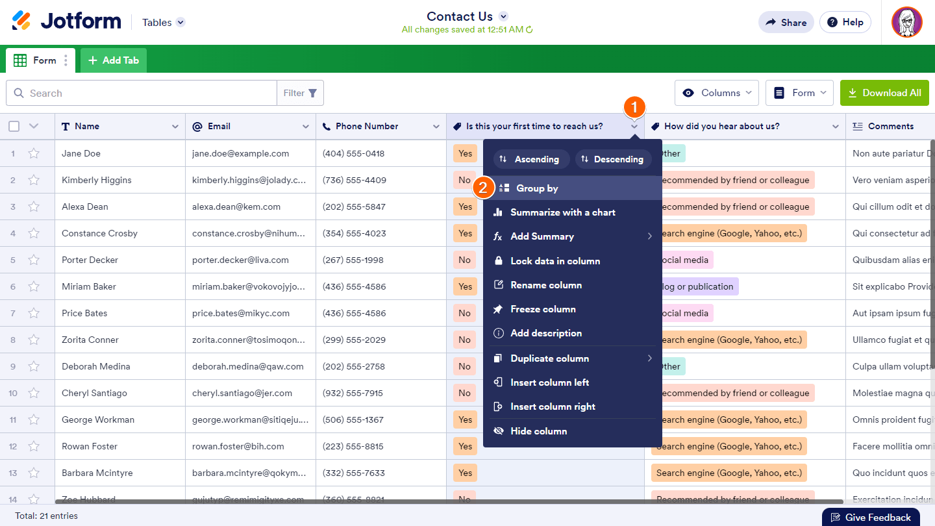Expand the Tables dropdown beside the logo
This screenshot has width=935, height=526.
pos(181,22)
